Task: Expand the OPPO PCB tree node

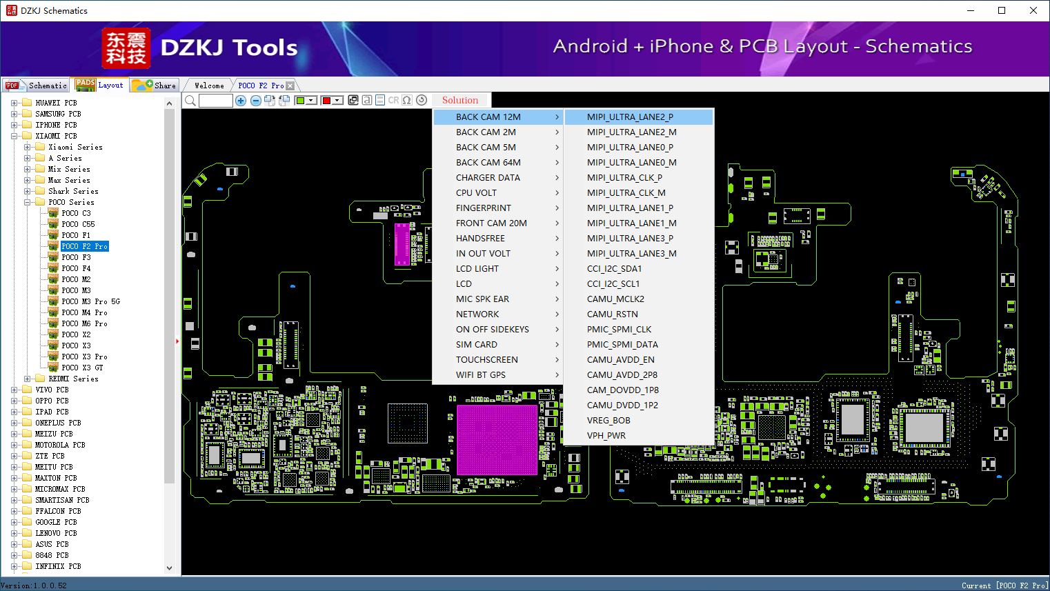Action: 14,401
